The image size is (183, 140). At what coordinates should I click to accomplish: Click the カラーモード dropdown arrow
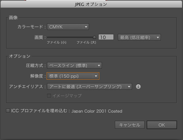pyautogui.click(x=86, y=27)
